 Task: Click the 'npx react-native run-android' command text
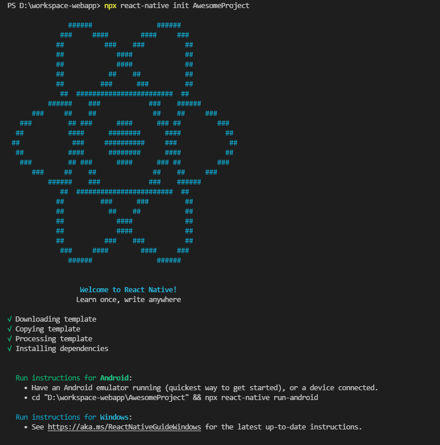[261, 398]
